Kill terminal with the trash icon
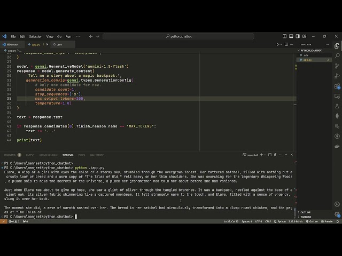Viewport: 342px width, 256px height. [x=275, y=155]
